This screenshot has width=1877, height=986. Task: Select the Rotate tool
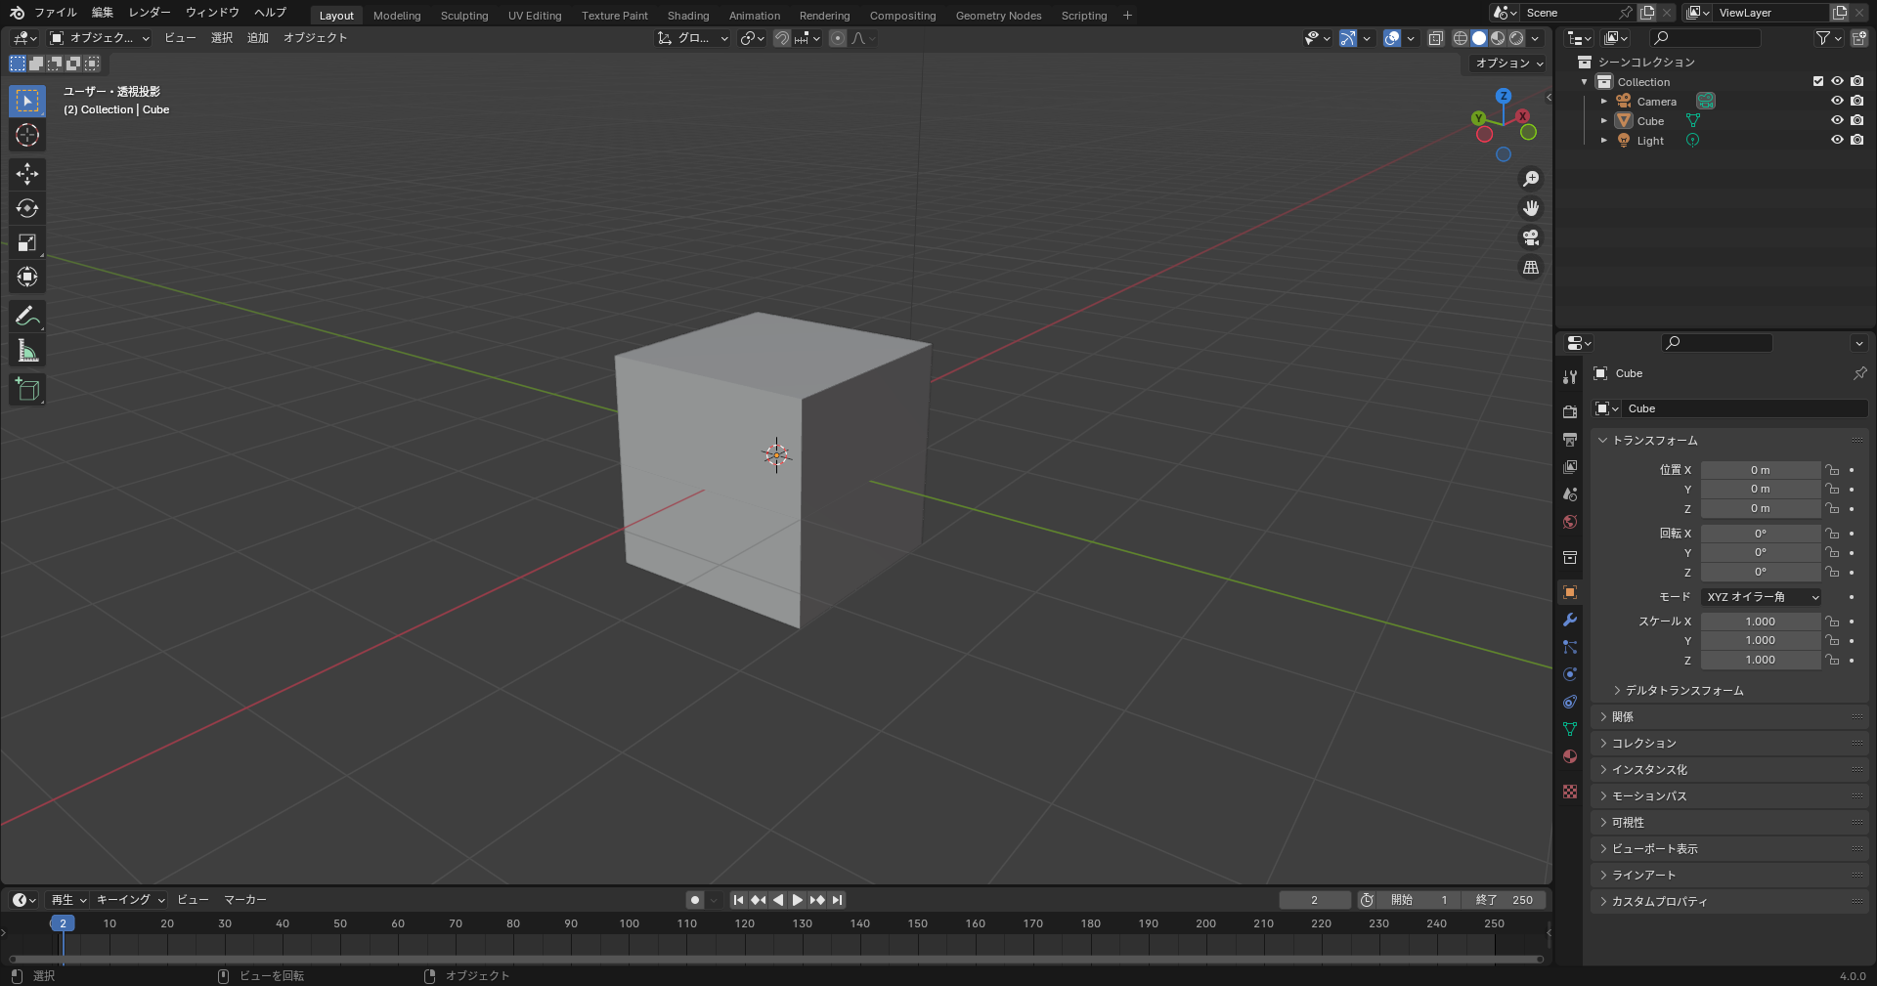coord(27,208)
